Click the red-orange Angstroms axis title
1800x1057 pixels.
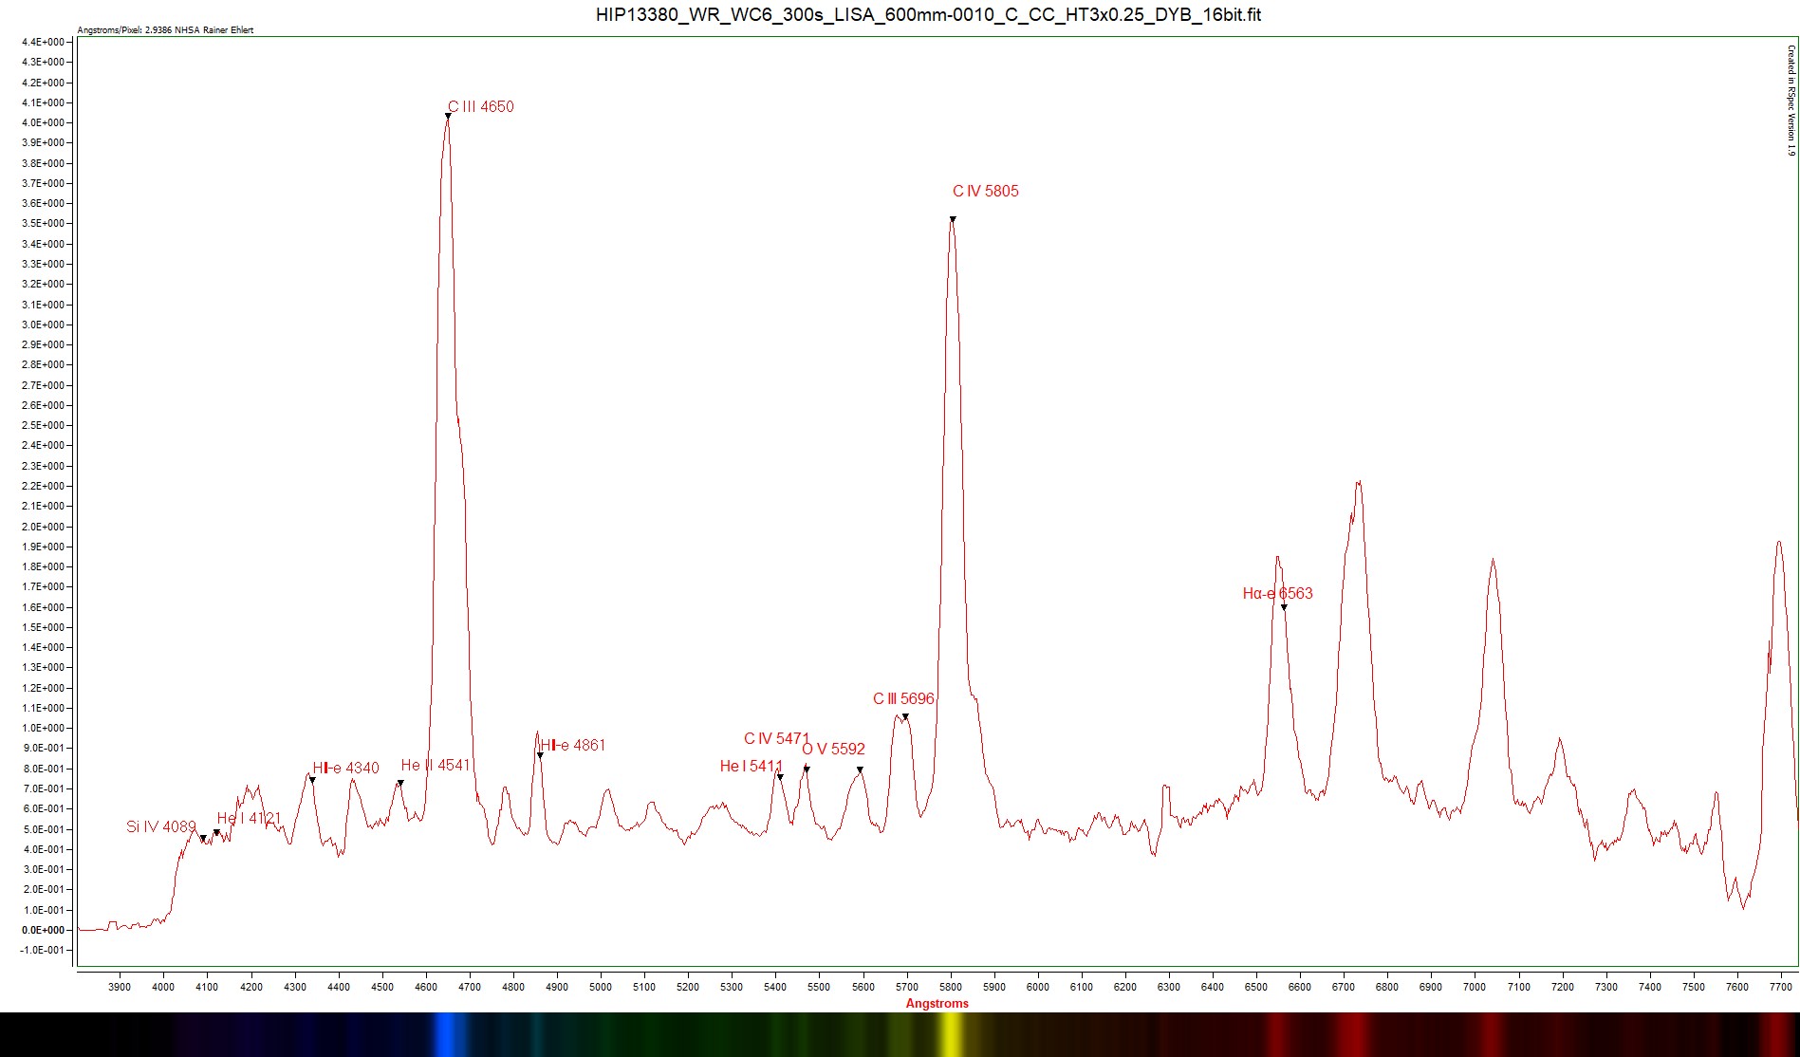[x=937, y=1003]
